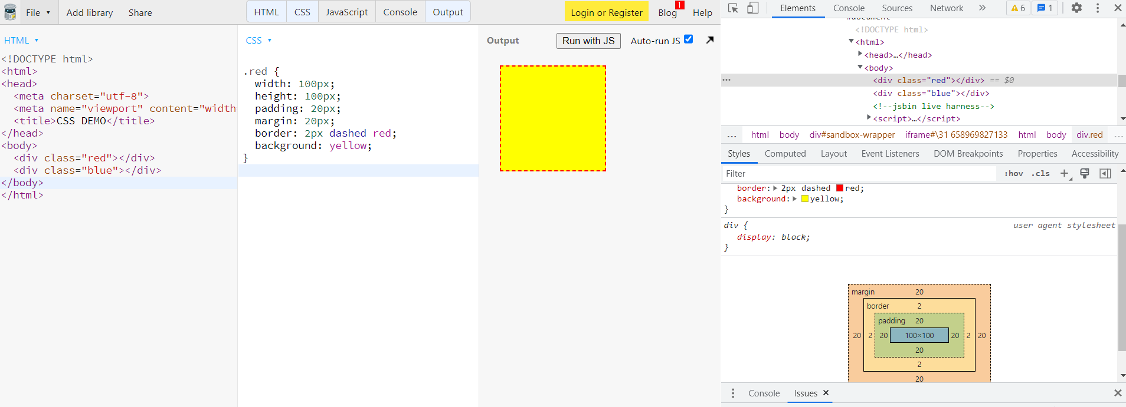The image size is (1126, 407).
Task: Open the Blog link
Action: pos(667,12)
